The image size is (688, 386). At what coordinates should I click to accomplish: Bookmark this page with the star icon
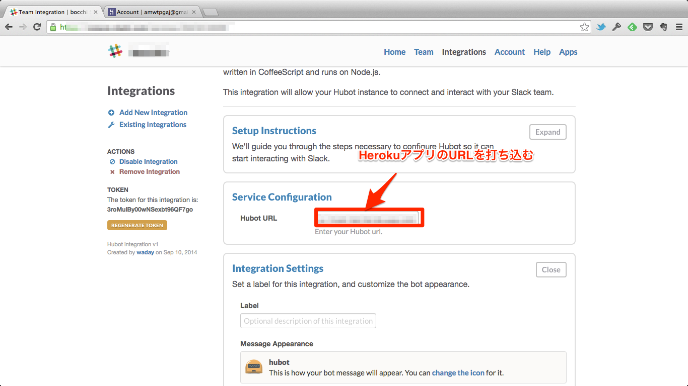click(x=584, y=27)
